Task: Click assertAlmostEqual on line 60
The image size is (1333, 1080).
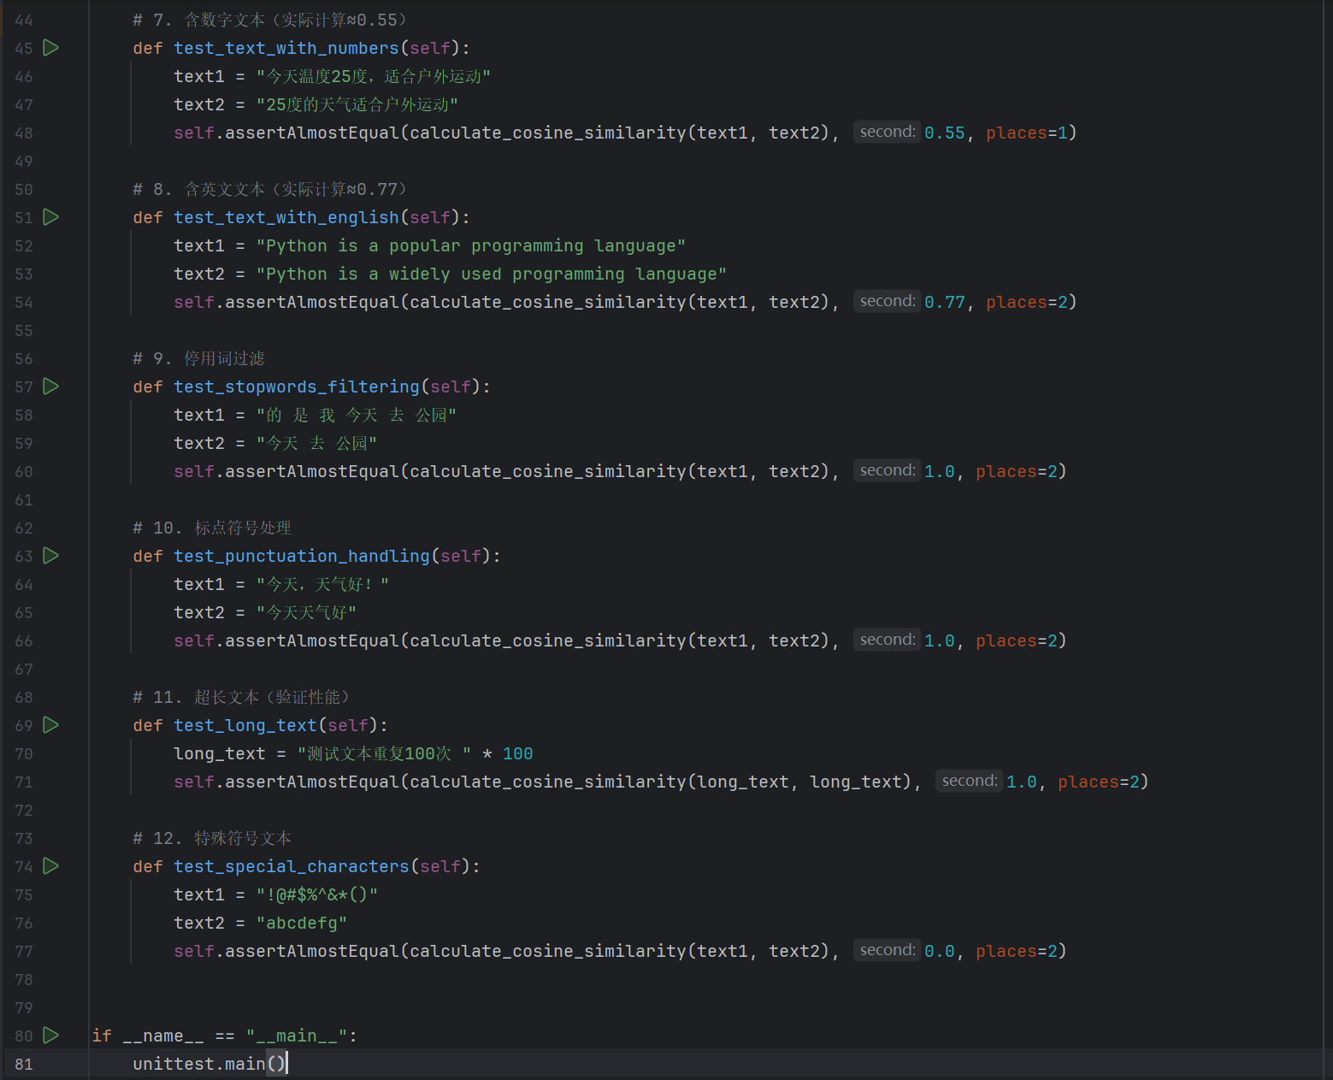Action: pos(312,472)
